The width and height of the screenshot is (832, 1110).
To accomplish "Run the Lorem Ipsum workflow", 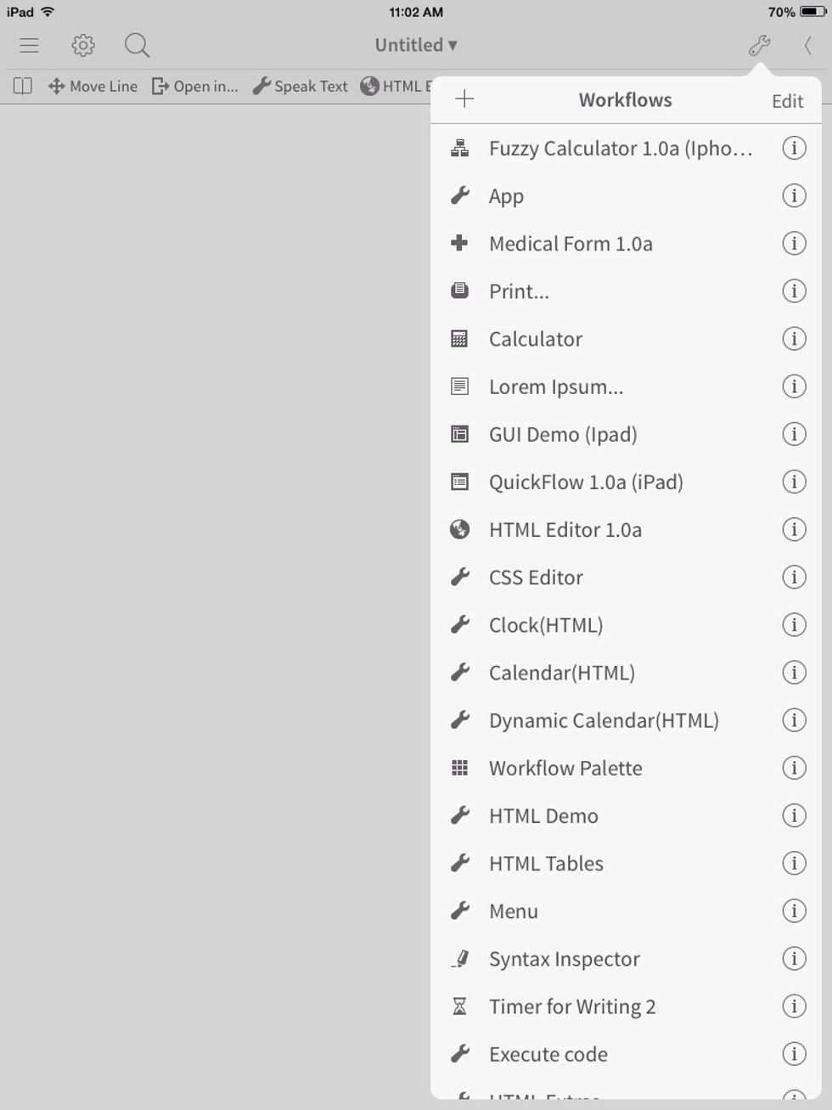I will coord(555,386).
